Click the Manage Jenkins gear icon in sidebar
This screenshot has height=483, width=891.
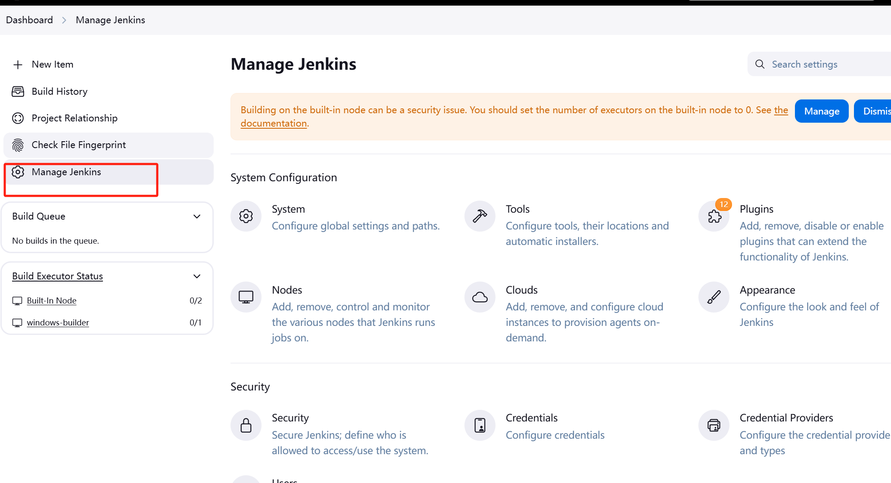[18, 172]
